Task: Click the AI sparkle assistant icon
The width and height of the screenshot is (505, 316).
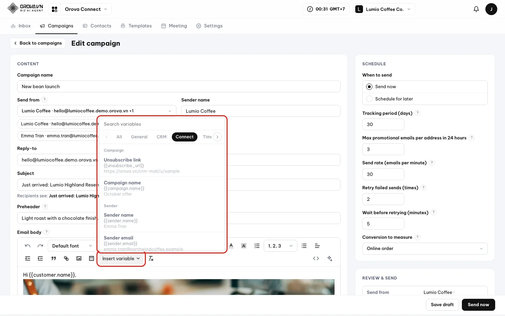Action: [330, 258]
